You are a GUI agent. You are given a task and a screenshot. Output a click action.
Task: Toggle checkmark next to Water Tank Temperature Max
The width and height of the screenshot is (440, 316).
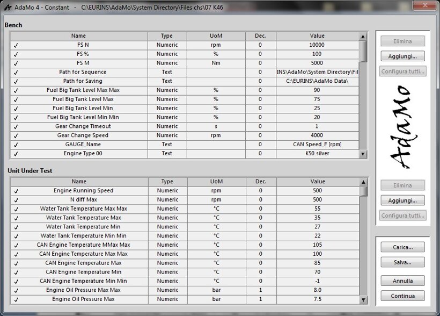tap(16, 218)
